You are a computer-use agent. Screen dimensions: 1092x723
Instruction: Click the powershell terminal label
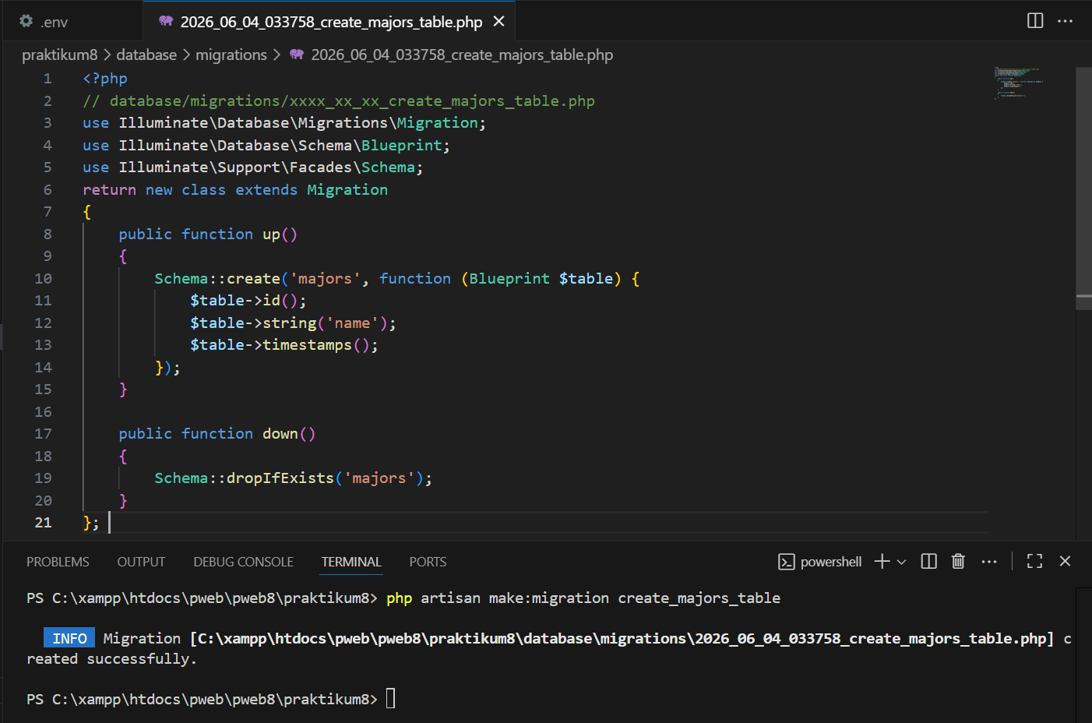(831, 562)
